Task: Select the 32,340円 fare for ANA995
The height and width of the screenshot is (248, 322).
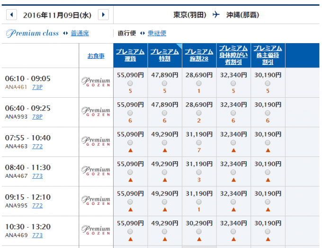Action: pos(233,202)
